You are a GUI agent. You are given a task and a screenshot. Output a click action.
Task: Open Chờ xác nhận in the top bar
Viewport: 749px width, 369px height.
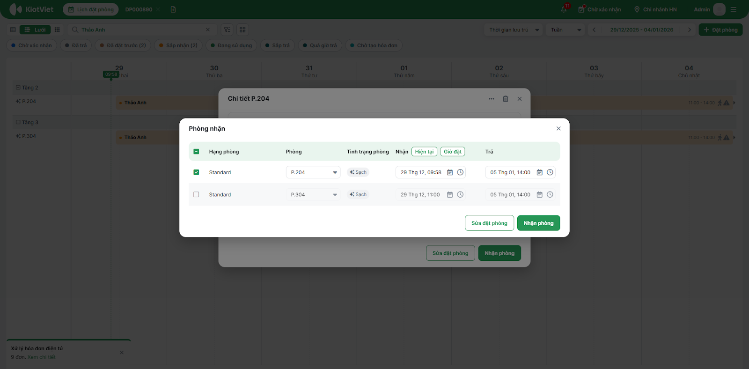(600, 9)
